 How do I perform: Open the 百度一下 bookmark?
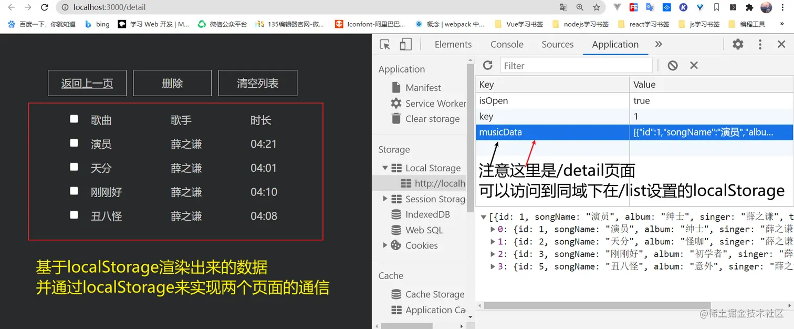(x=41, y=24)
